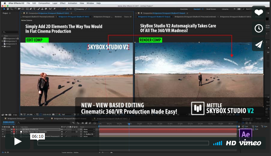Select the Zoom magnifier tool

11,9
